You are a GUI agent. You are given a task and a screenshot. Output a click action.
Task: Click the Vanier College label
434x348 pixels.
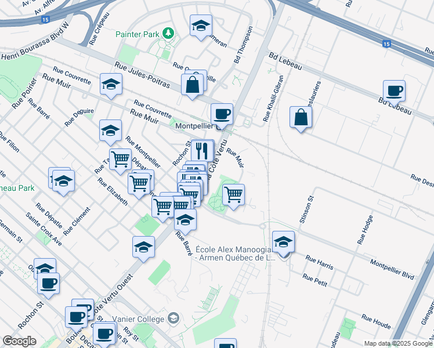[x=138, y=319]
